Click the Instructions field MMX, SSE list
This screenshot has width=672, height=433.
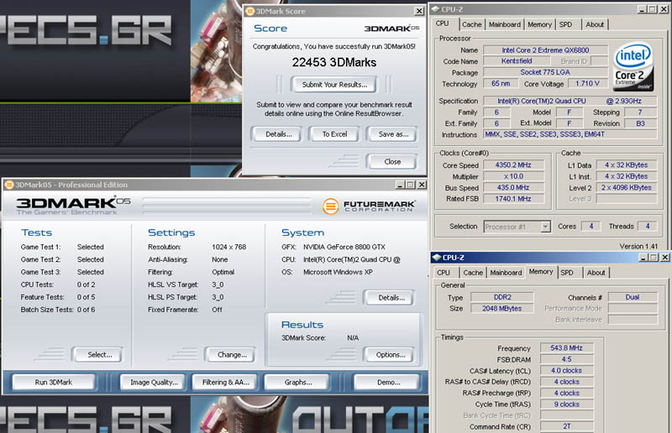[570, 134]
